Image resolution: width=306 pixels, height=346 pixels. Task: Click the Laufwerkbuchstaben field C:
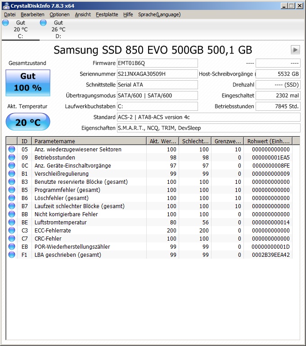pos(157,106)
